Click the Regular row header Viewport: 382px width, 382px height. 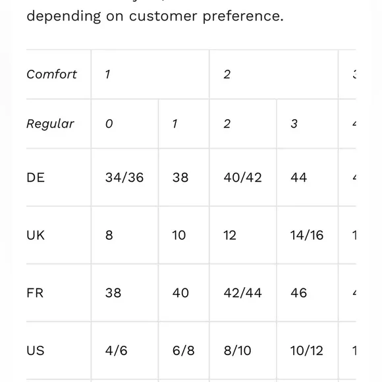50,124
